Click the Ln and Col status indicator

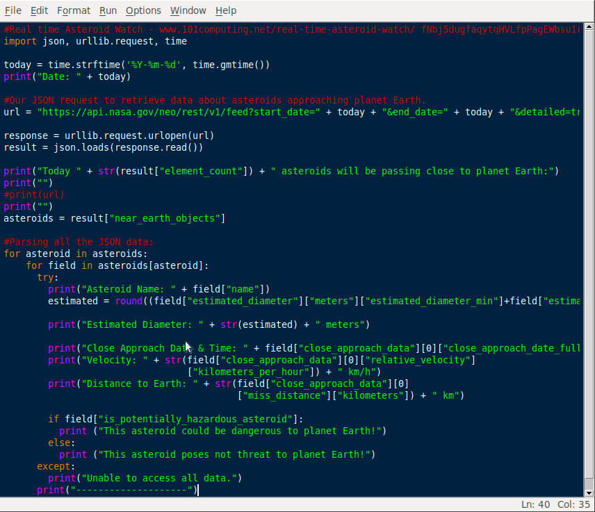(x=549, y=506)
